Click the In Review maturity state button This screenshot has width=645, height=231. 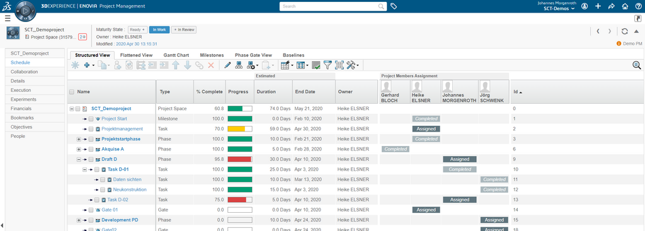coord(184,30)
